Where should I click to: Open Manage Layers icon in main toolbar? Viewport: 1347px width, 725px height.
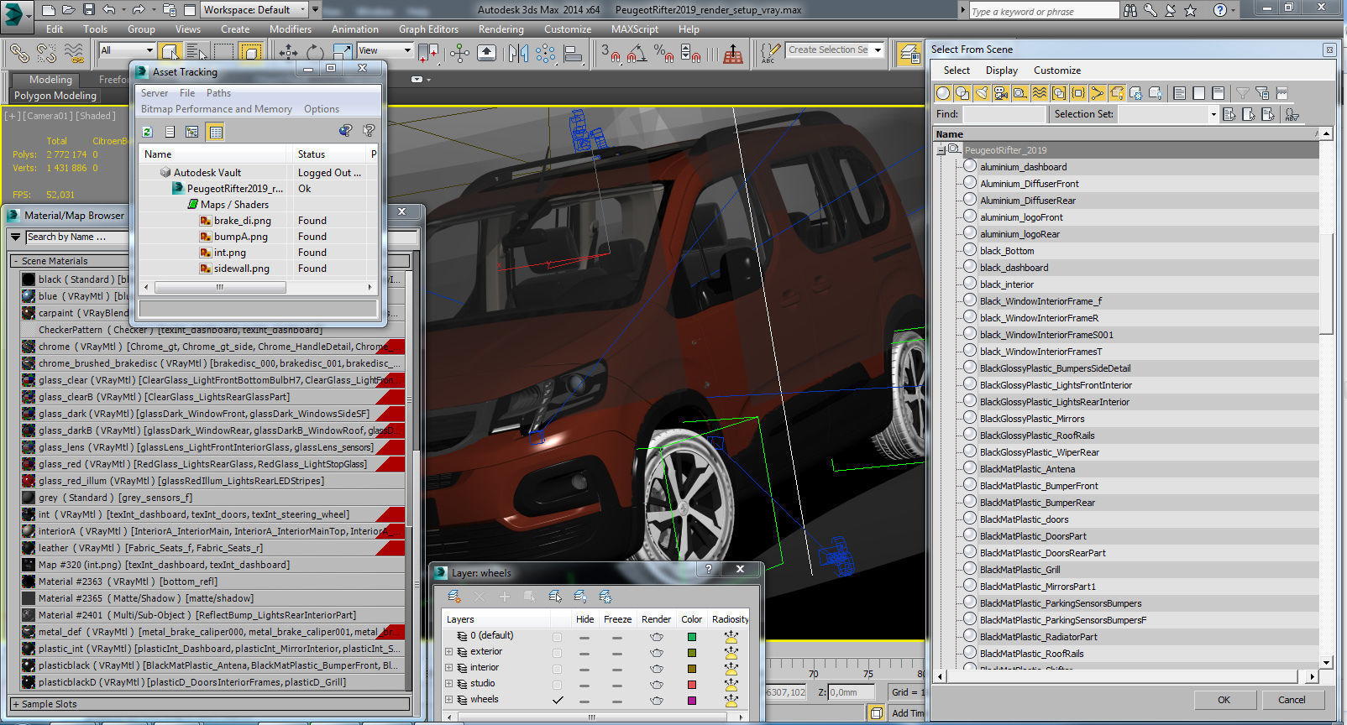pyautogui.click(x=909, y=53)
